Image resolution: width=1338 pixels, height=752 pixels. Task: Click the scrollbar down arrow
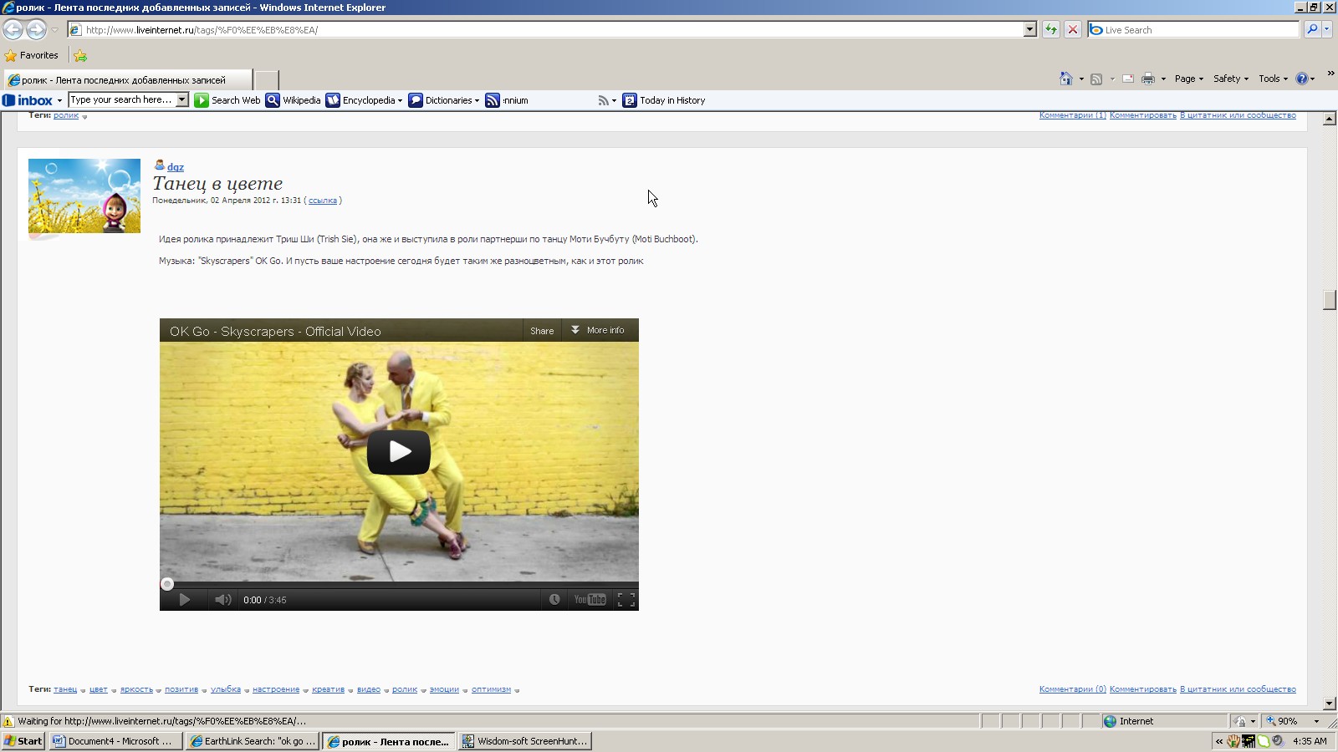tap(1330, 704)
